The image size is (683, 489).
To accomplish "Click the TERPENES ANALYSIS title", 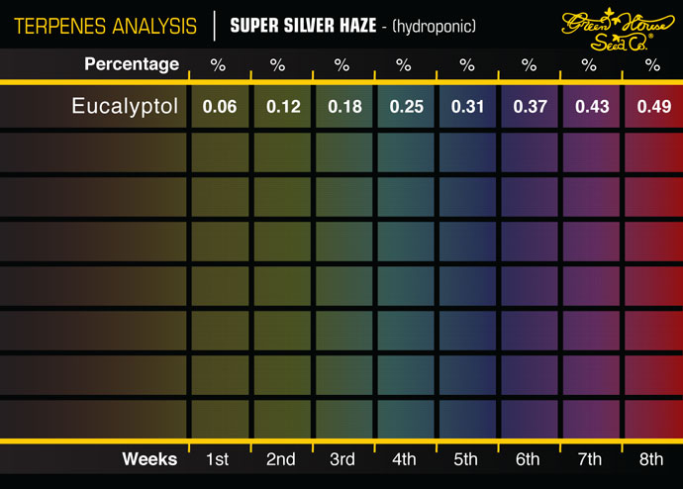I will coord(99,24).
